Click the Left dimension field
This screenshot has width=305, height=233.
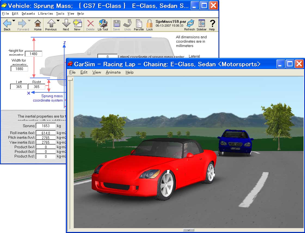point(19,87)
